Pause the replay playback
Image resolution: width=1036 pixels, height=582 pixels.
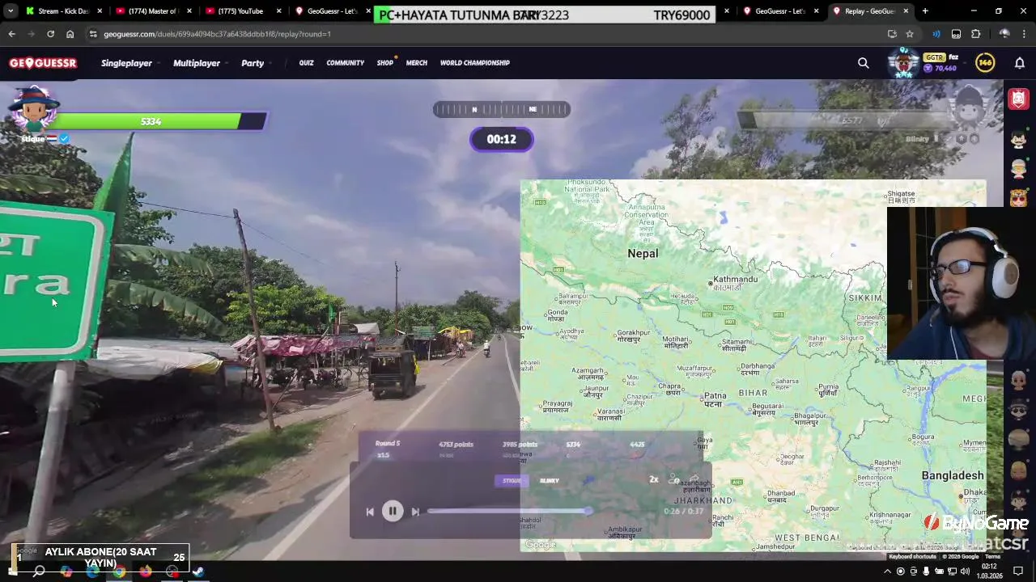click(x=393, y=511)
